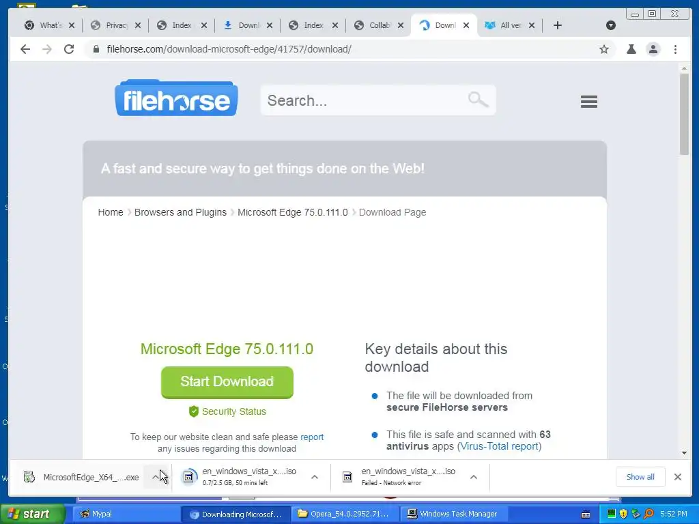This screenshot has height=524, width=699.
Task: Click the magnifier tray icon
Action: [649, 514]
